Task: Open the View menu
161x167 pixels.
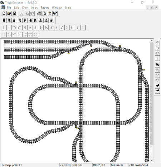Action: [x=25, y=8]
